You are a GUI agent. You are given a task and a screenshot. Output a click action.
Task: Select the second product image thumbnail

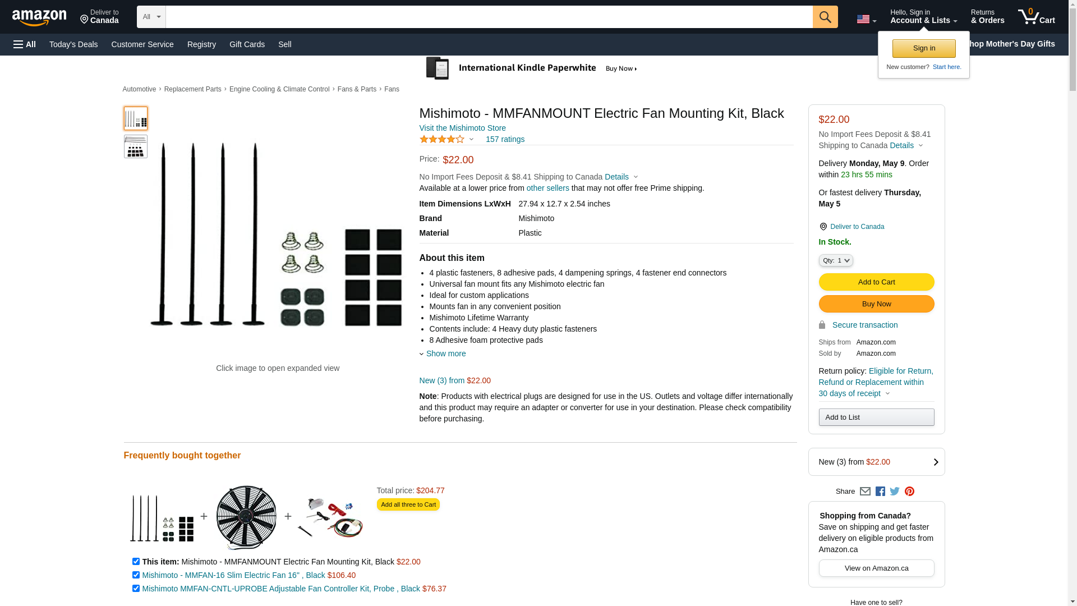pos(136,146)
